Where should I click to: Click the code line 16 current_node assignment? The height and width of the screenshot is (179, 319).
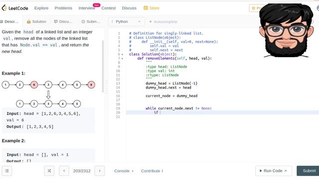(x=171, y=96)
